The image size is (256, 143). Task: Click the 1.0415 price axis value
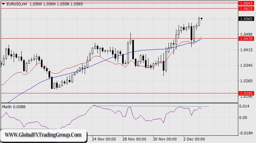coord(246,50)
